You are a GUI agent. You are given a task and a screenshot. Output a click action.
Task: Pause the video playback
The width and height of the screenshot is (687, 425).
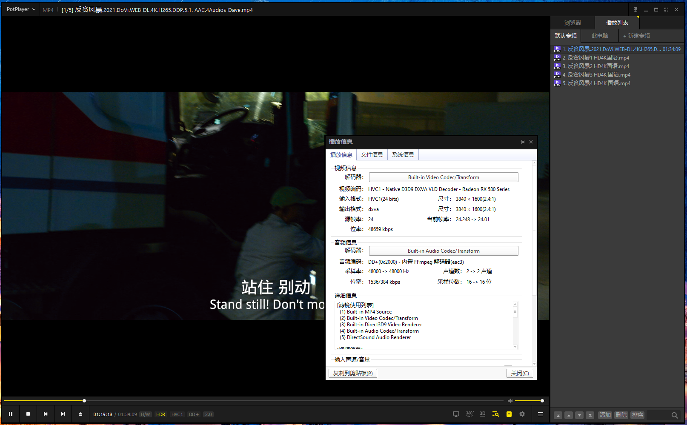click(11, 414)
